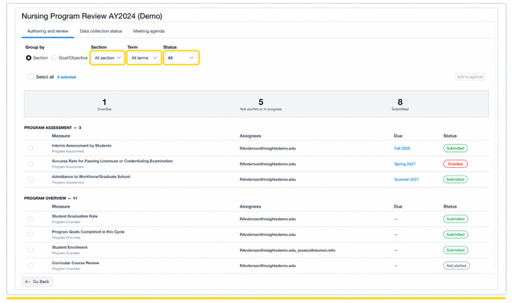Open Student Graduation Rate measure
Screen dimensions: 512x303
coord(75,216)
